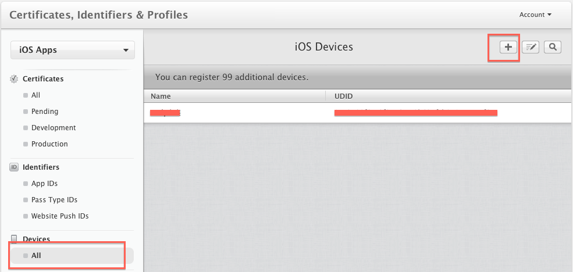The width and height of the screenshot is (573, 272).
Task: Click the Certificates seal icon in sidebar
Action: click(x=14, y=79)
